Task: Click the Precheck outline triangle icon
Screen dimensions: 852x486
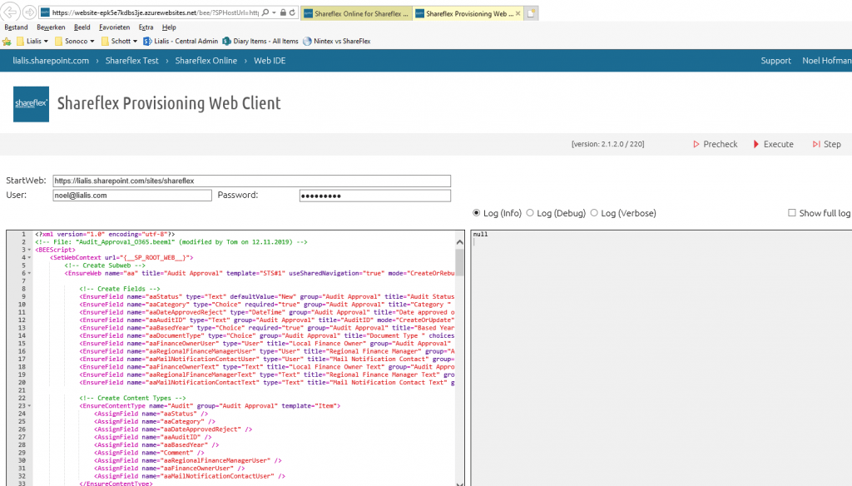Action: [x=696, y=145]
